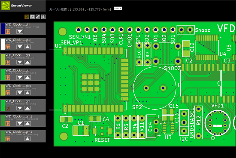Toggle visibility bulb for the .gto layer
236x158 pixels.
click(x=8, y=47)
